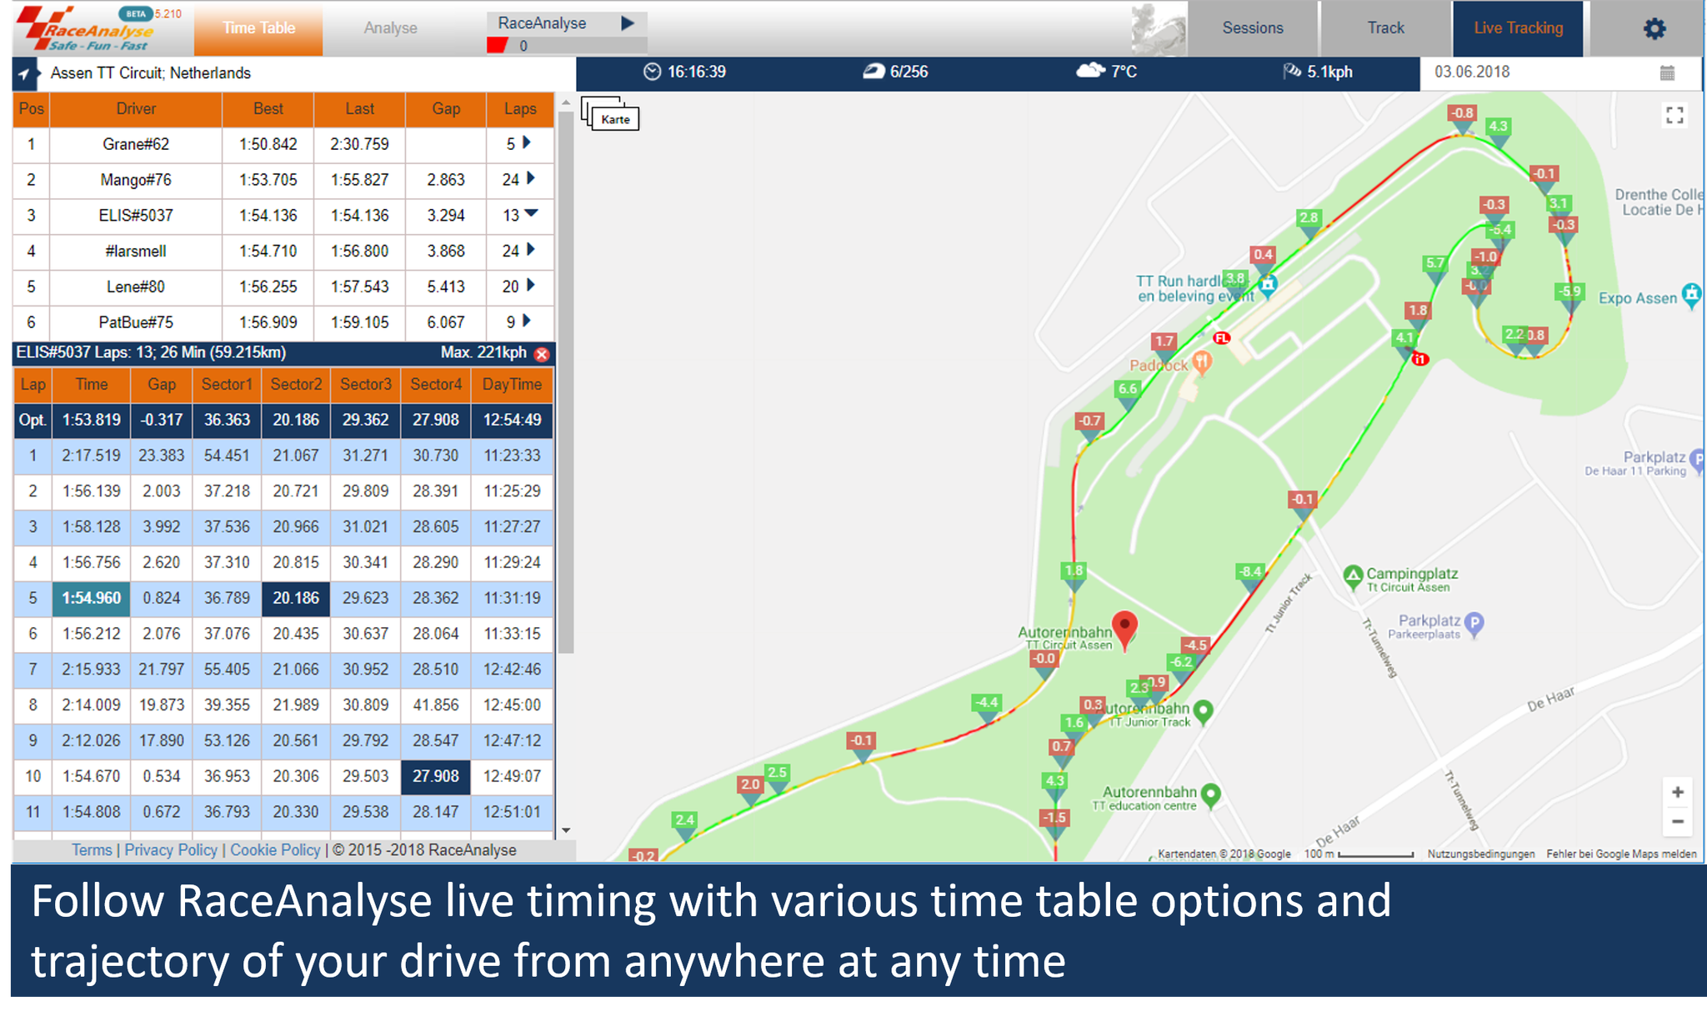
Task: Click the TT education centre green marker
Action: coord(1211,794)
